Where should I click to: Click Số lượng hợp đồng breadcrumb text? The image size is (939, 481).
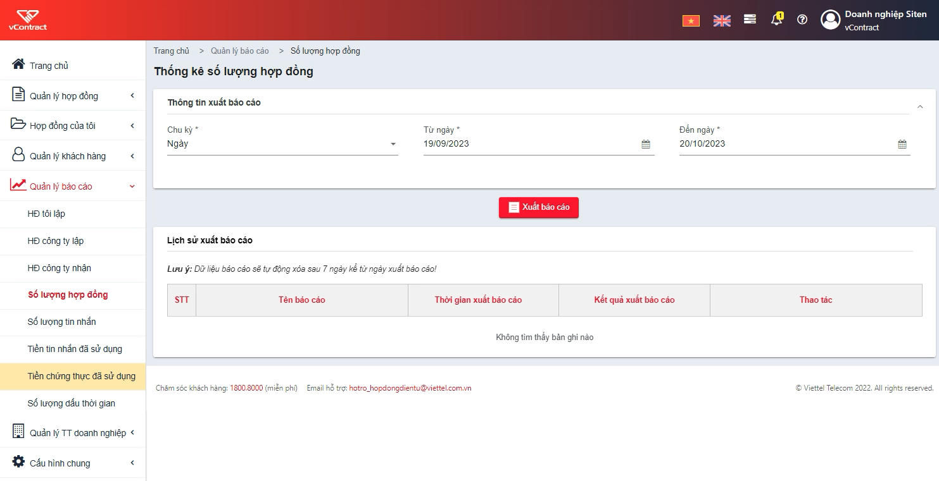click(x=325, y=51)
